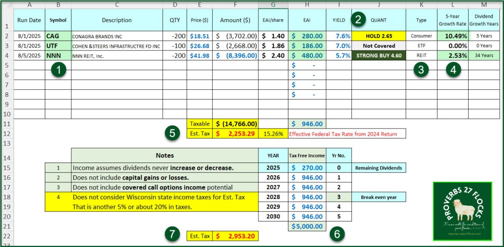Click the Est. Tax $2,953.20 cell
Image resolution: width=504 pixels, height=247 pixels.
[x=234, y=236]
